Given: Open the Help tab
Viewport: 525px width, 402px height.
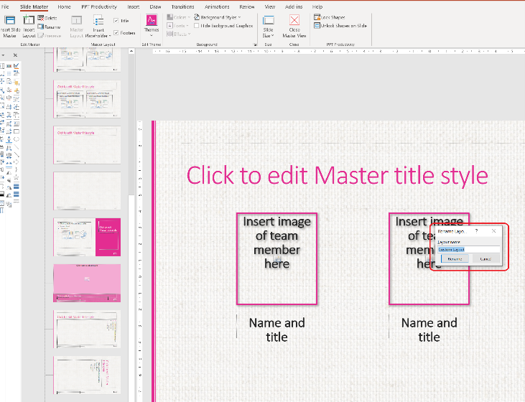Looking at the screenshot, I should coord(317,6).
